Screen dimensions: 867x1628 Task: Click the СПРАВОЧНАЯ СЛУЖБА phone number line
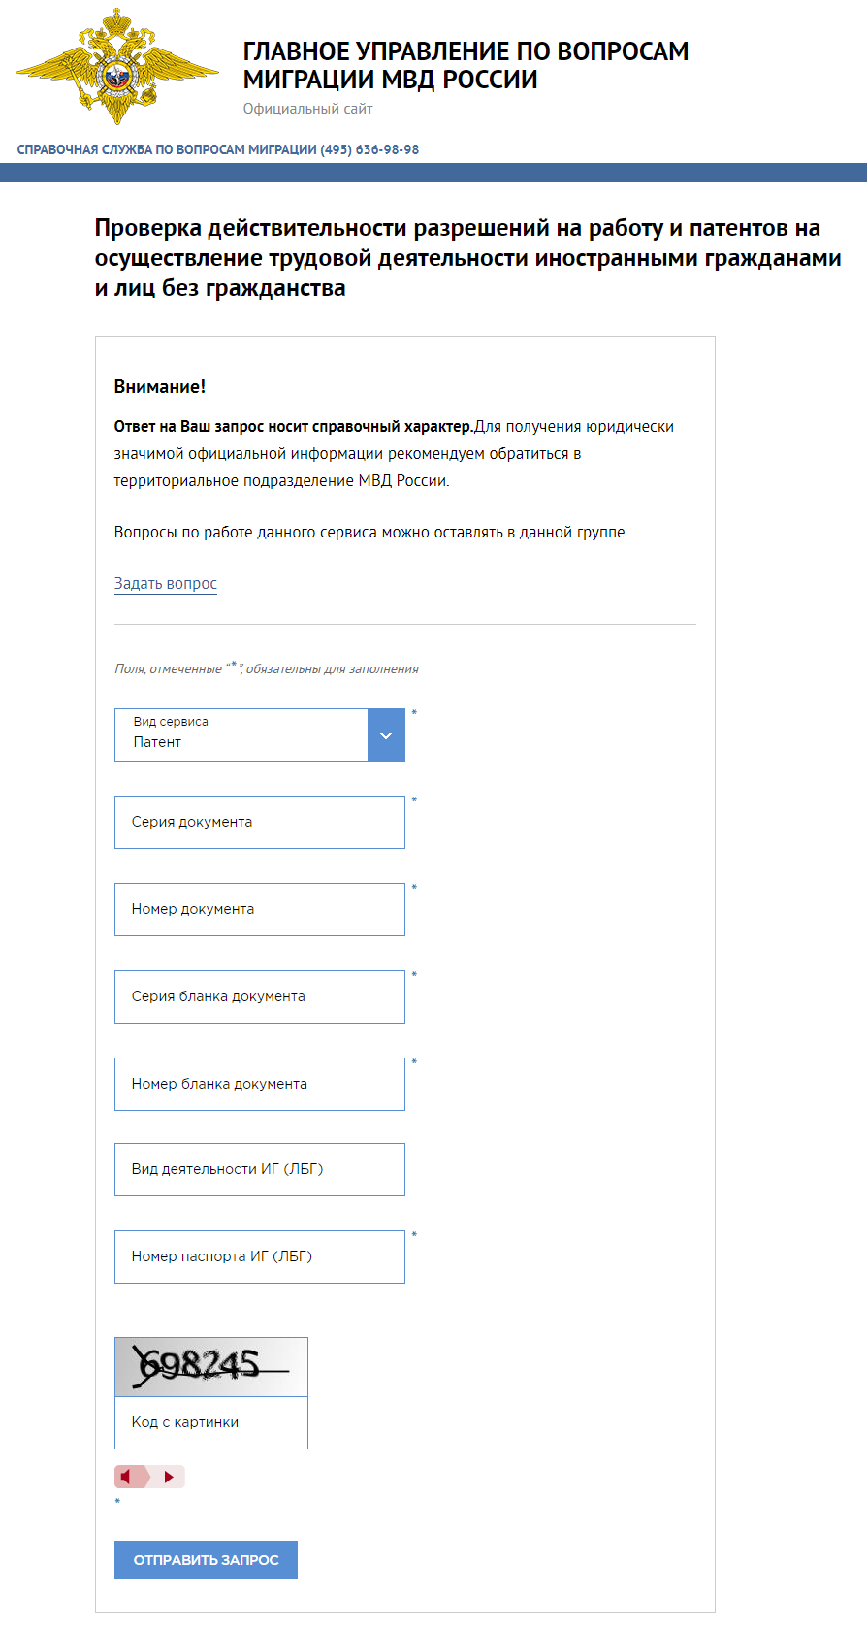tap(218, 149)
